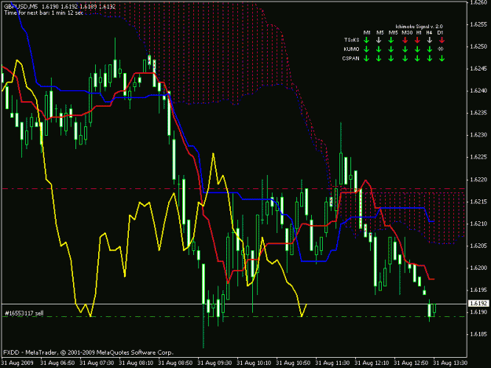Click the TSxKS M1 green arrow
The width and height of the screenshot is (491, 368).
pyautogui.click(x=367, y=40)
